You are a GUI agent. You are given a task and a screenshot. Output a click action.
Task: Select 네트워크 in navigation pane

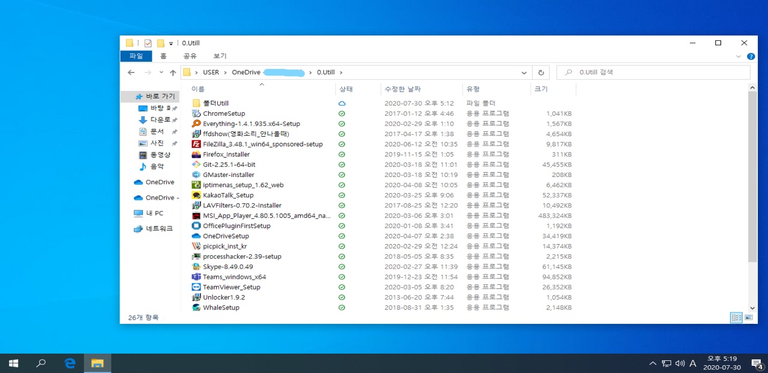point(154,228)
